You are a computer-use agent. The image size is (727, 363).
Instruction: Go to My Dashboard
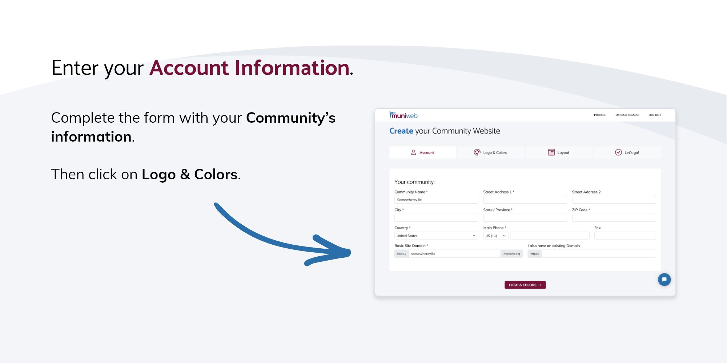(627, 115)
